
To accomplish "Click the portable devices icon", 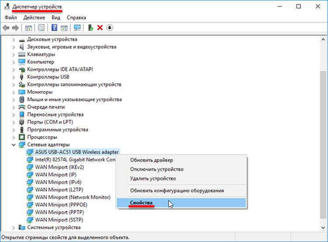I will (21, 115).
